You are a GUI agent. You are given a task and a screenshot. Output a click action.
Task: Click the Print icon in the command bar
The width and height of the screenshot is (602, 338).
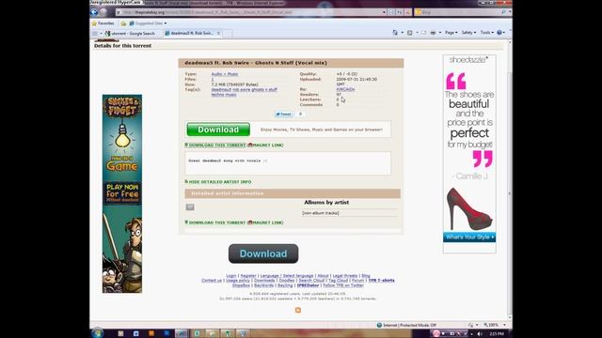pyautogui.click(x=433, y=33)
